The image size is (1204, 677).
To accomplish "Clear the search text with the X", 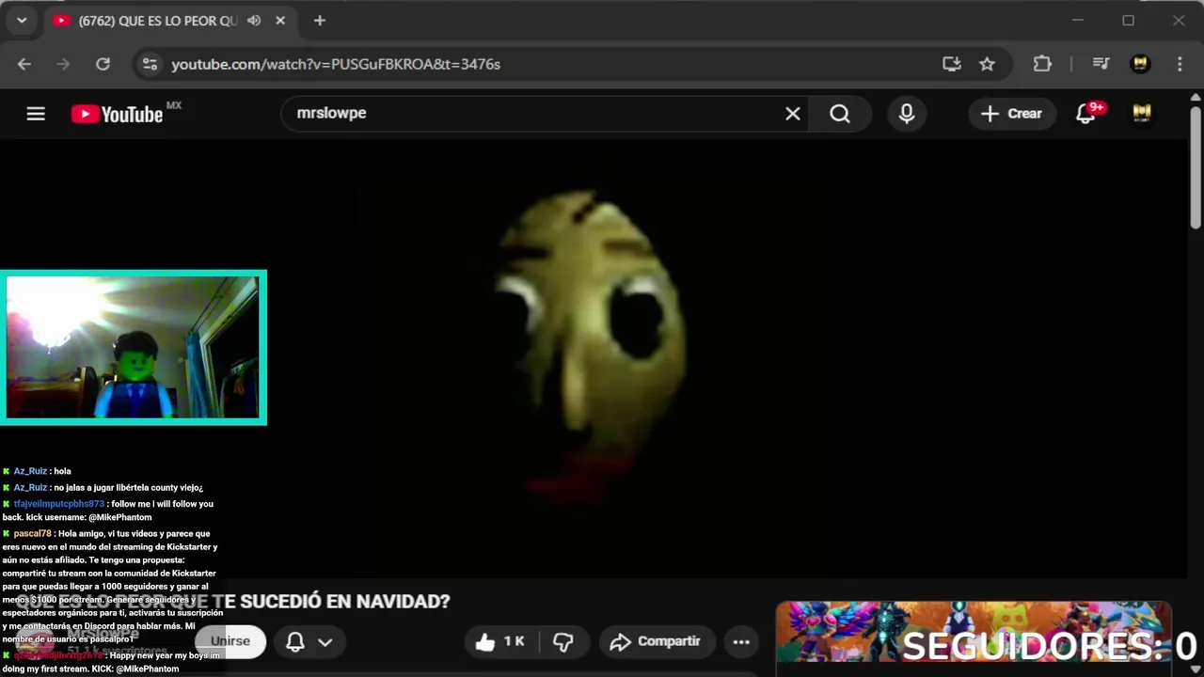I will pos(793,114).
